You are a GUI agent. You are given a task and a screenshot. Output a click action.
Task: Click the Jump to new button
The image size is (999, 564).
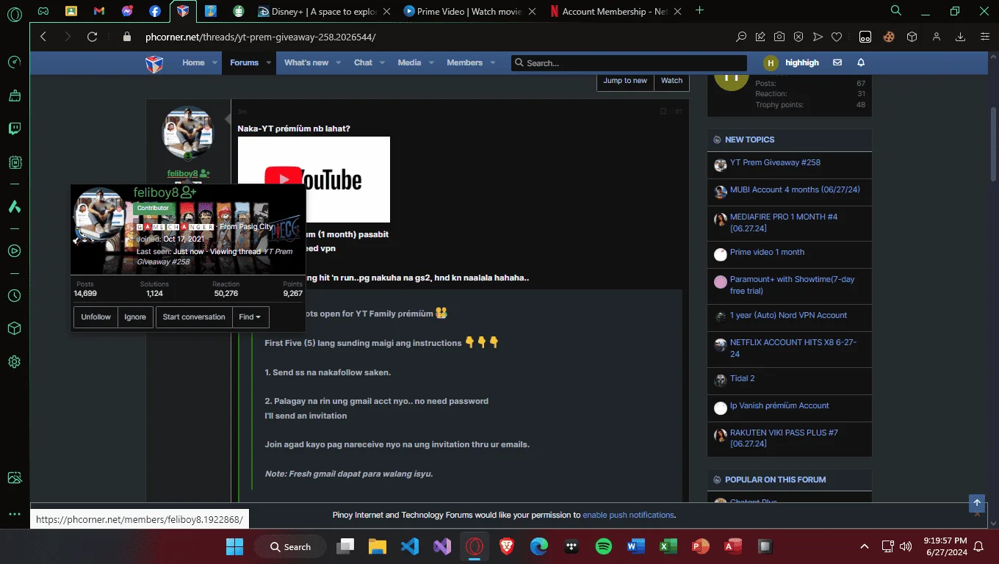625,81
